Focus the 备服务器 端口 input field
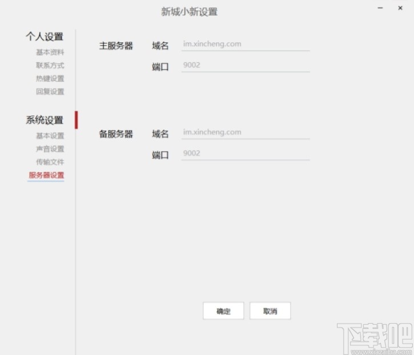The height and width of the screenshot is (355, 414). (246, 154)
